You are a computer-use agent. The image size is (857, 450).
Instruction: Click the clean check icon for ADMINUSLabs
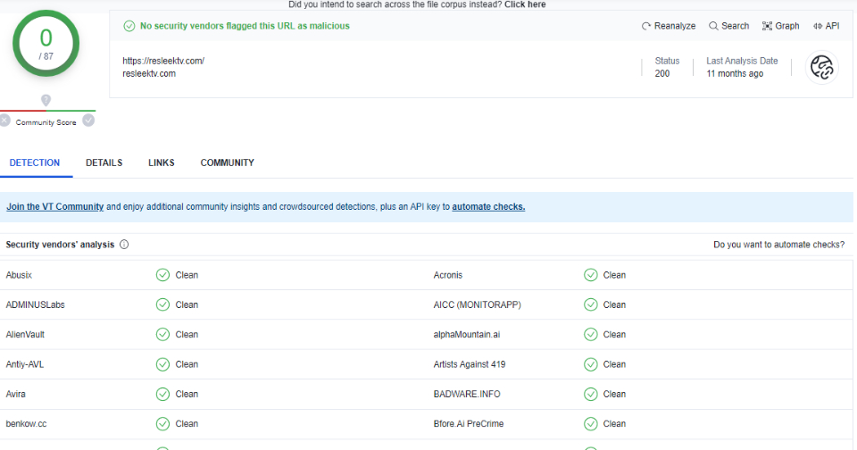162,304
